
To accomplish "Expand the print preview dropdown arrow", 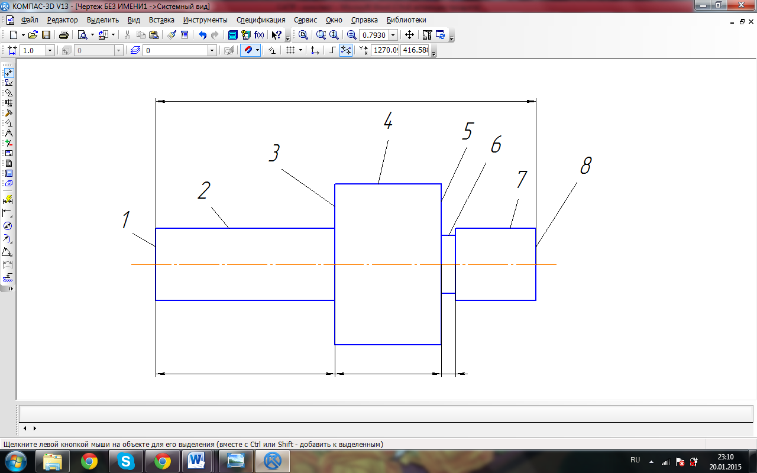I will click(x=92, y=35).
